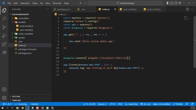
Task: Open user.model.js in the explorer tree
Action: pos(26,30)
